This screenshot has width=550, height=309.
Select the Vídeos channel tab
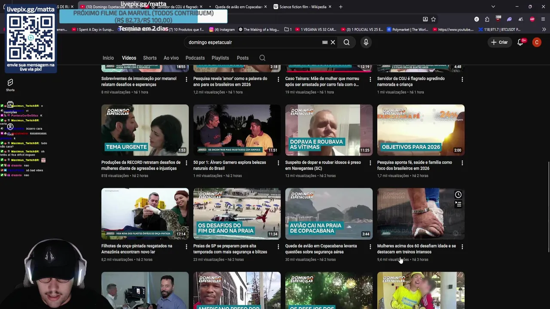point(129,58)
